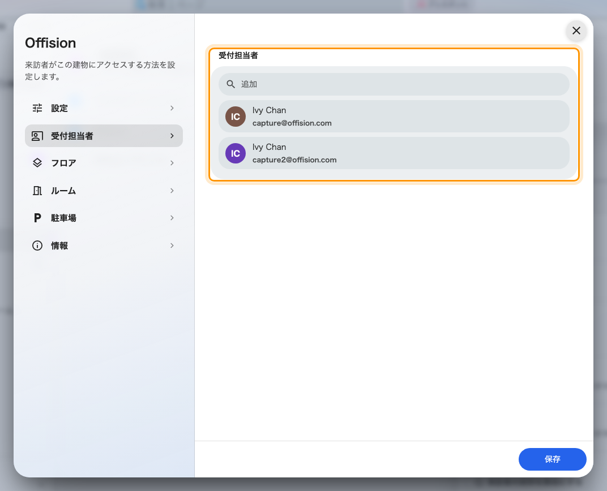The width and height of the screenshot is (607, 491).
Task: Click the P parking icon beside 駐車場
Action: (37, 218)
